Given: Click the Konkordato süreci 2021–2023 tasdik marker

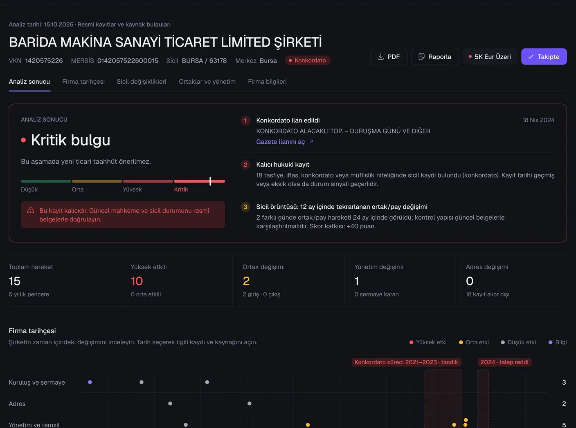Looking at the screenshot, I should coord(406,362).
